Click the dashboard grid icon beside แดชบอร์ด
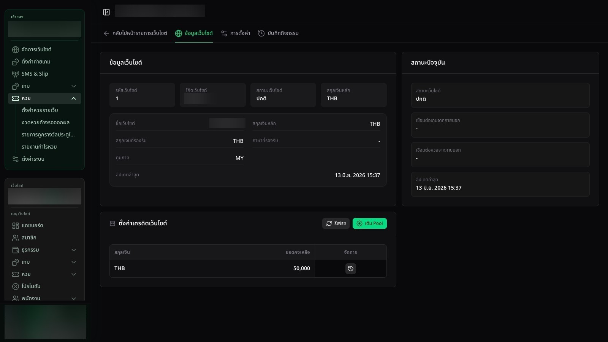 point(16,226)
